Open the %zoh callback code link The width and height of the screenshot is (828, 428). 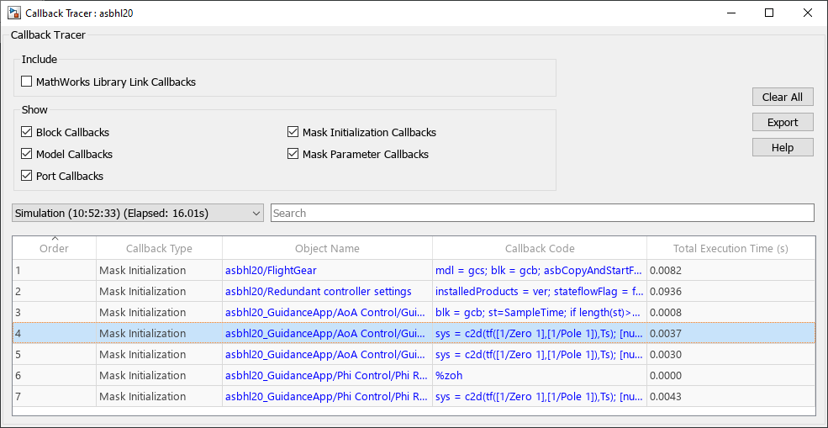[448, 376]
